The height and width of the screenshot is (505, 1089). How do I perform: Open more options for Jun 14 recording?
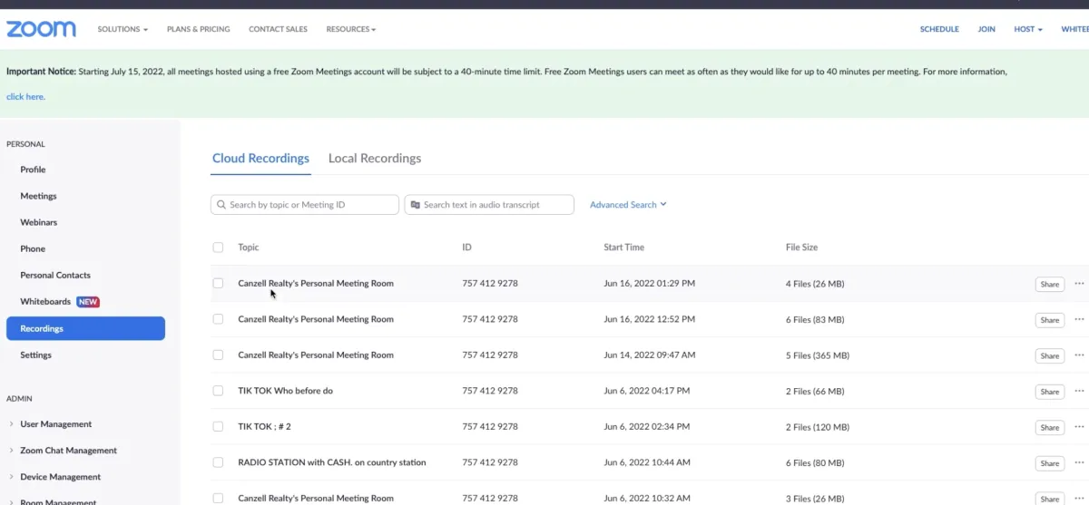[1079, 355]
